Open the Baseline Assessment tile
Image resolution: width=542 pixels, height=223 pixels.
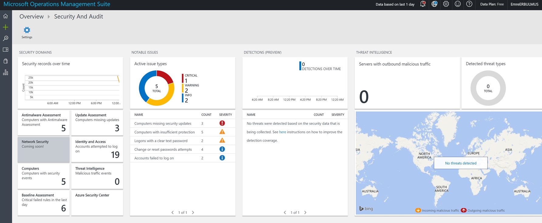click(44, 203)
